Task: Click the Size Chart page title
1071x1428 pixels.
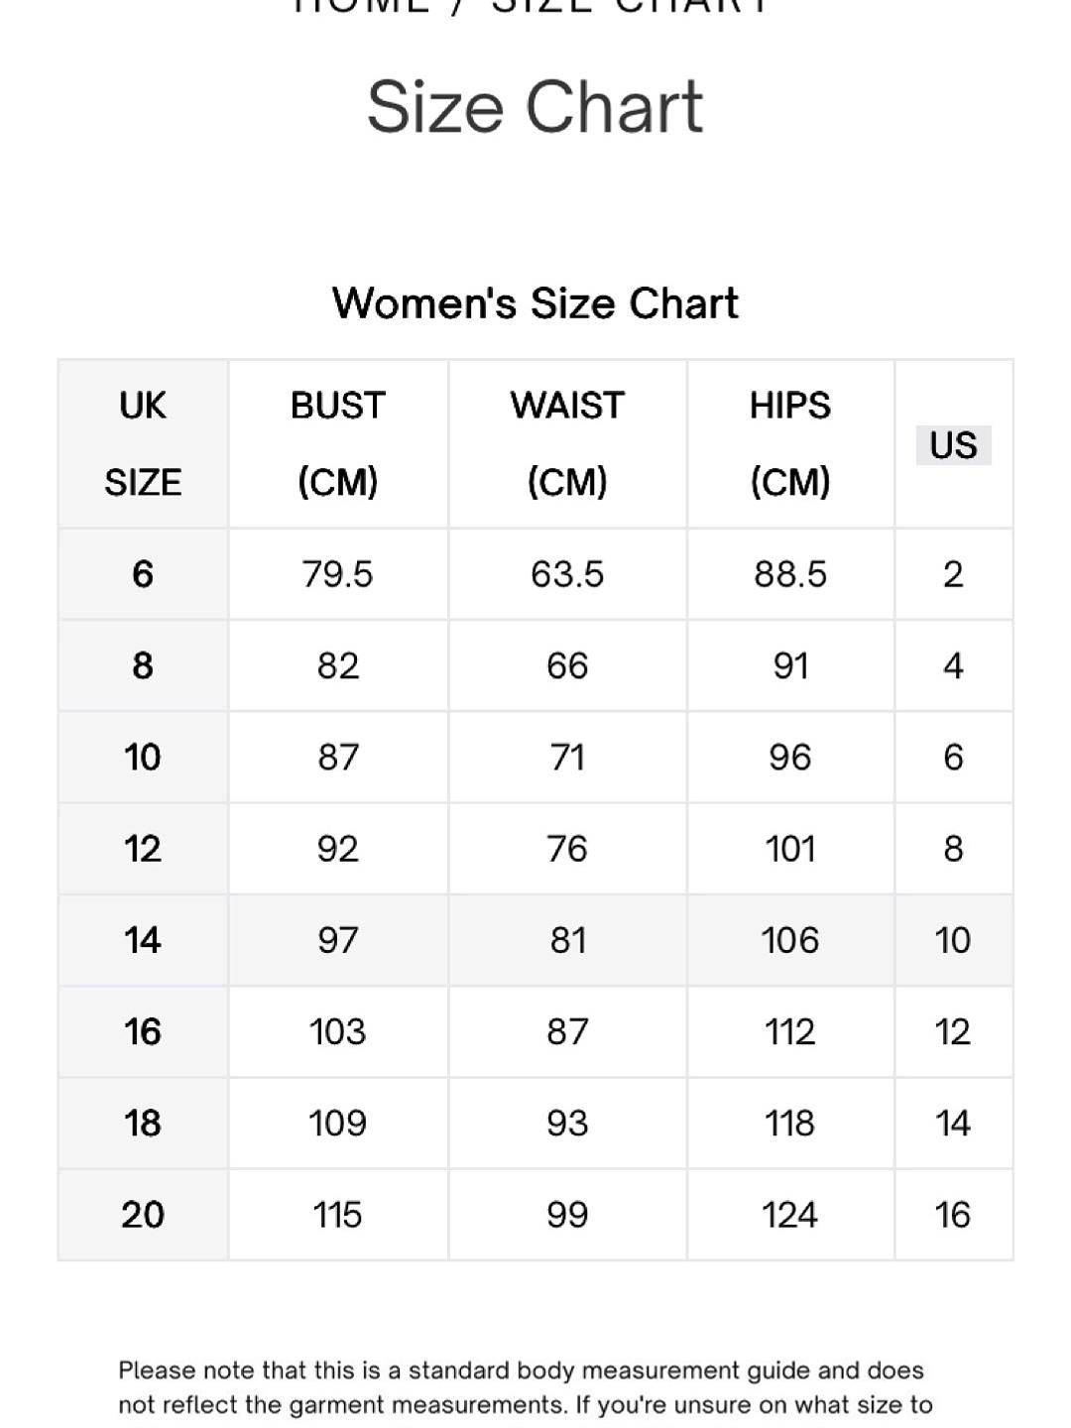Action: [535, 107]
